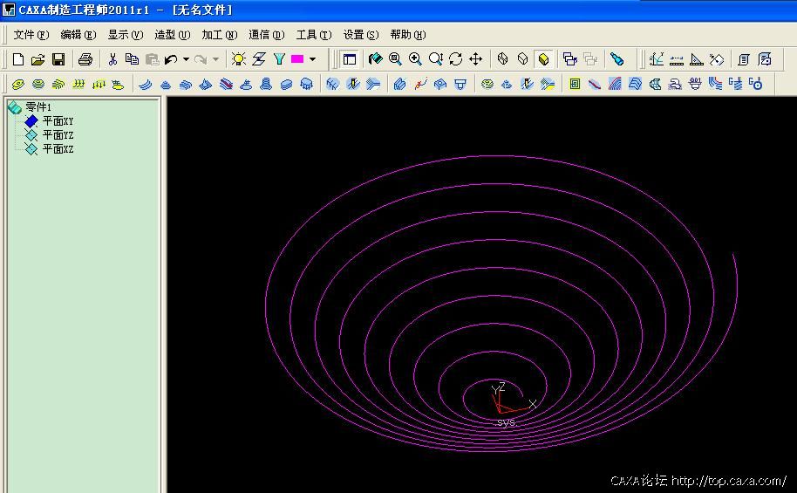Toggle shaded solid display mode cube

pos(543,59)
